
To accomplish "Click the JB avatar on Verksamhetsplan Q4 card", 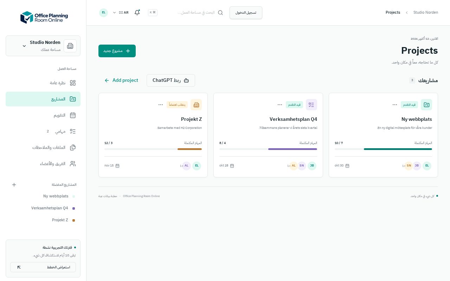I will tap(312, 166).
